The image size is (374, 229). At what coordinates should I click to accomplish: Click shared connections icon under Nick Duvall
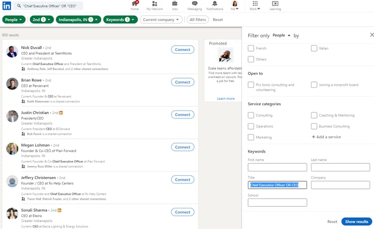(x=23, y=69)
